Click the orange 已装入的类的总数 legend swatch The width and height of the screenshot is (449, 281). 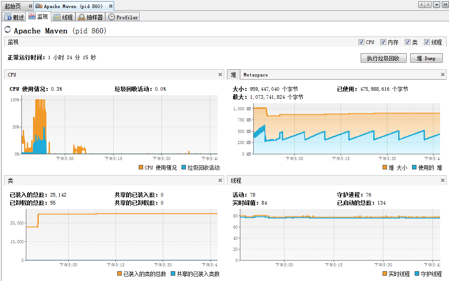pyautogui.click(x=119, y=273)
